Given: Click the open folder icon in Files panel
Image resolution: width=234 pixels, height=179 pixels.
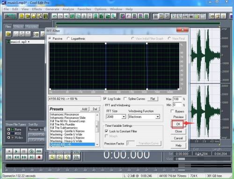Looking at the screenshot, I should coord(9,34).
